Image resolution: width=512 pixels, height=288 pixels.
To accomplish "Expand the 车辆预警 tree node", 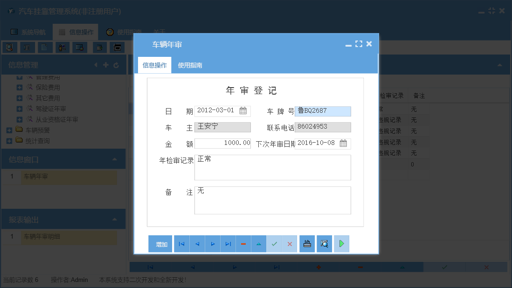I will click(x=8, y=130).
